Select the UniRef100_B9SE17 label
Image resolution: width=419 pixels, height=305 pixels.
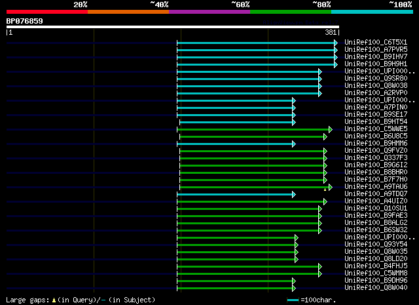376,115
